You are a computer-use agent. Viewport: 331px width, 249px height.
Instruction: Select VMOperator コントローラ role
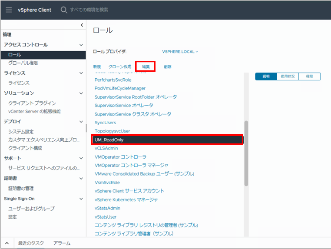click(x=120, y=157)
